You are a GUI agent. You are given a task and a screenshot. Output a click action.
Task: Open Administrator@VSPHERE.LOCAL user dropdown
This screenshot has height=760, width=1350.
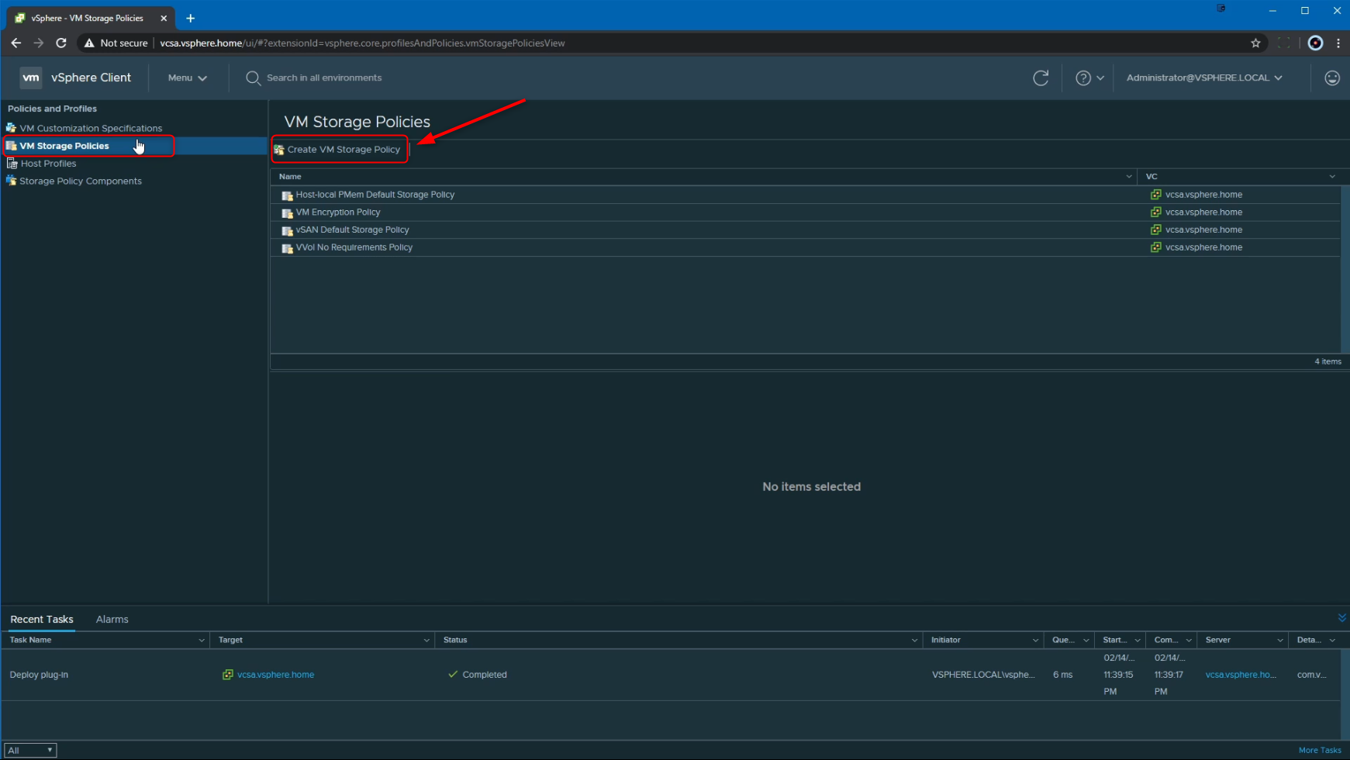coord(1204,78)
